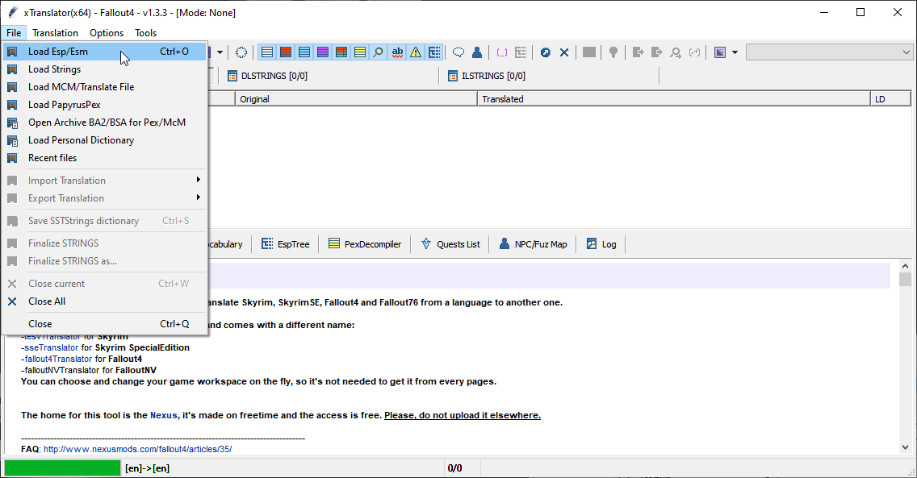Image resolution: width=917 pixels, height=478 pixels.
Task: Open the Options menu
Action: tap(107, 33)
